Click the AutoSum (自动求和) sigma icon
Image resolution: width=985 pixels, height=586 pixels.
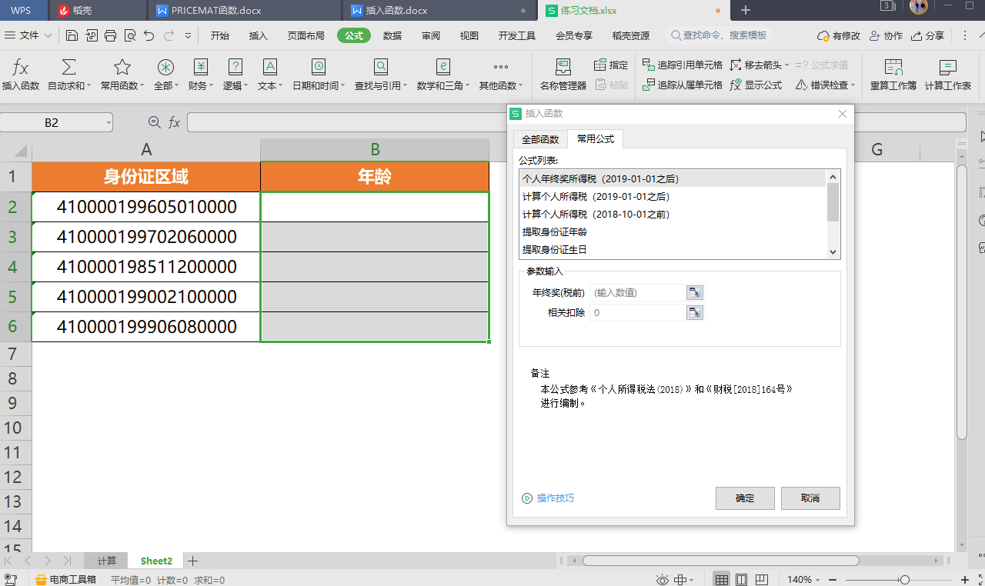coord(68,67)
